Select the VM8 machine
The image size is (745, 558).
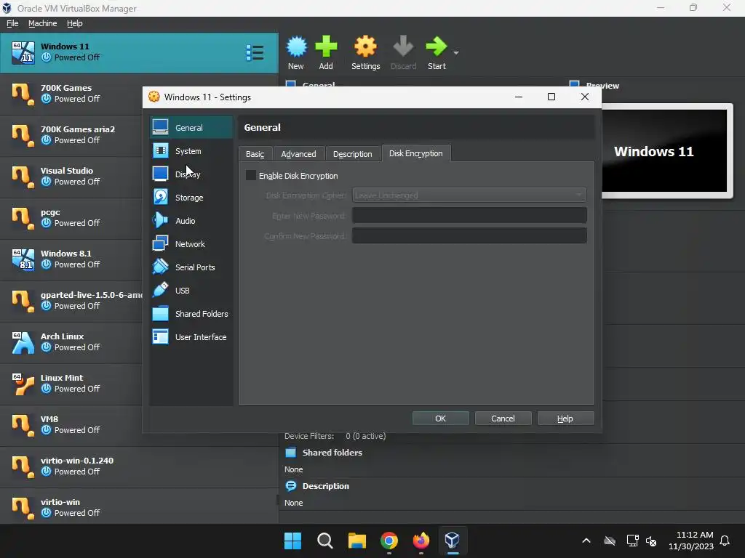[71, 425]
